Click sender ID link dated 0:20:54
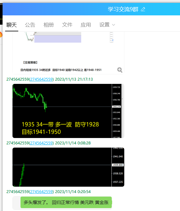 (41, 192)
